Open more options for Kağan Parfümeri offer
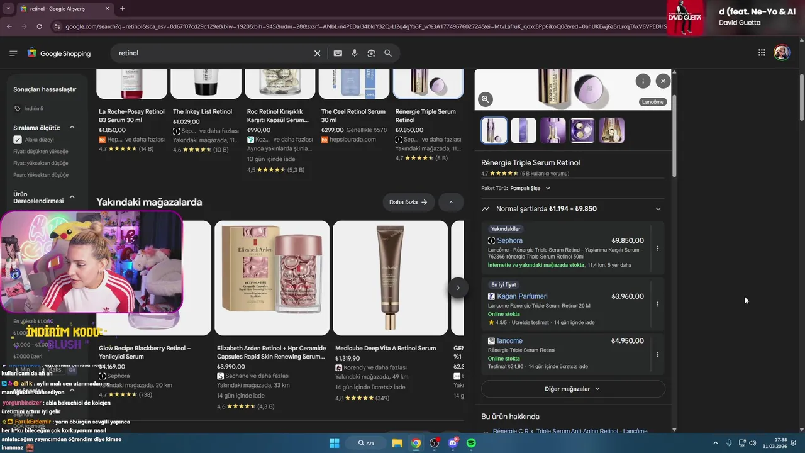The image size is (805, 453). [658, 304]
